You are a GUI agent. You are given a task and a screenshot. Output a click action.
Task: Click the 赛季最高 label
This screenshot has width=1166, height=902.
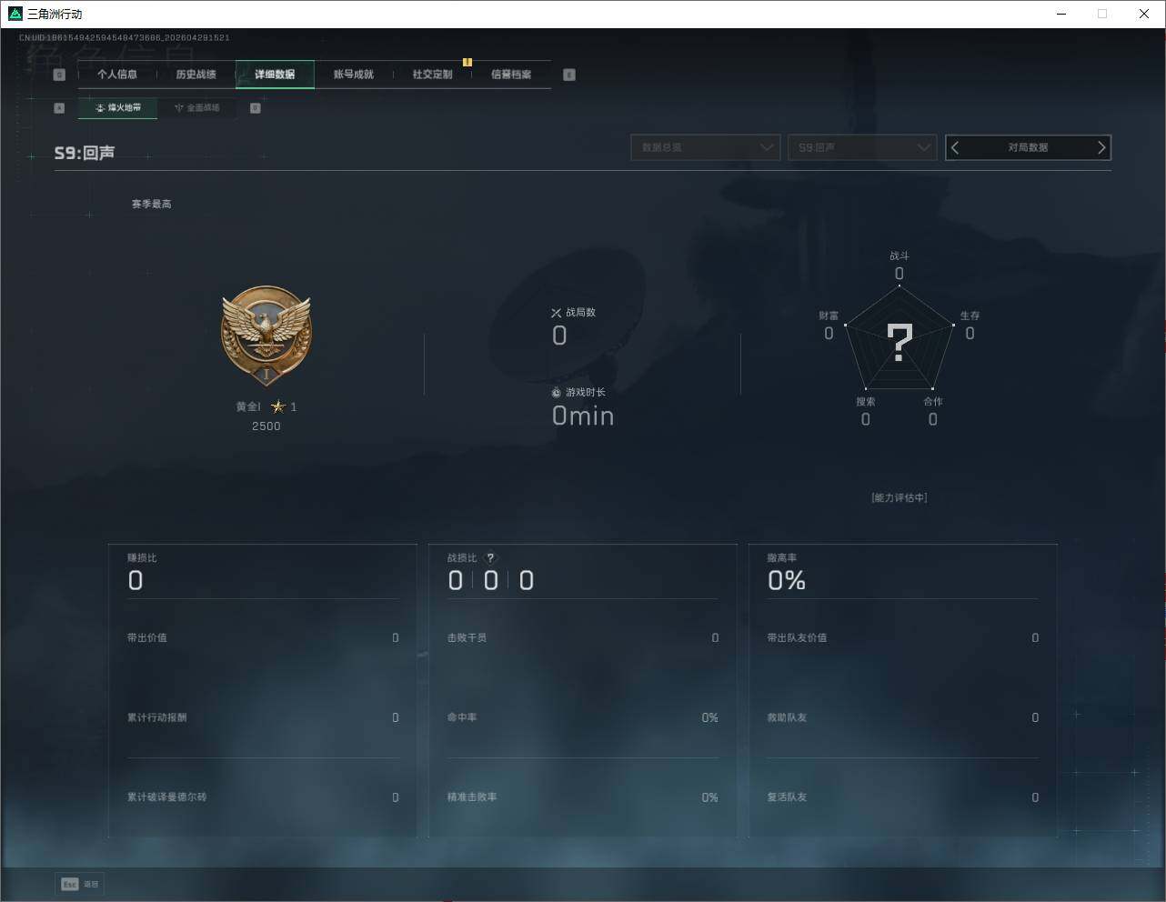[x=151, y=205]
